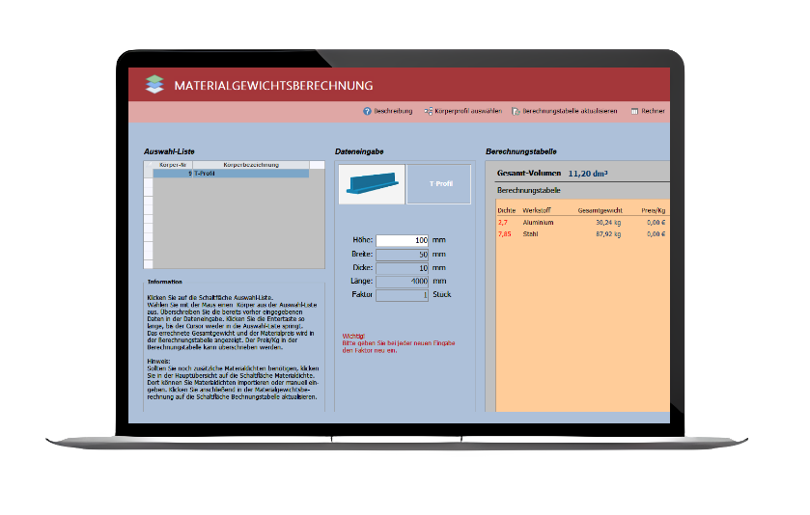Click the Körperbezeichnung column header
This screenshot has width=810, height=515.
tap(251, 165)
